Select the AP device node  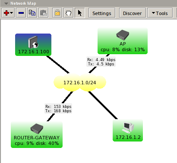click(x=123, y=41)
